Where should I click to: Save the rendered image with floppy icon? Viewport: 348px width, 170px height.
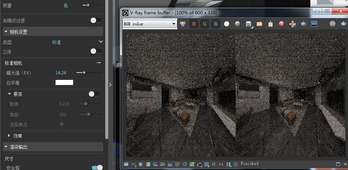(x=249, y=24)
